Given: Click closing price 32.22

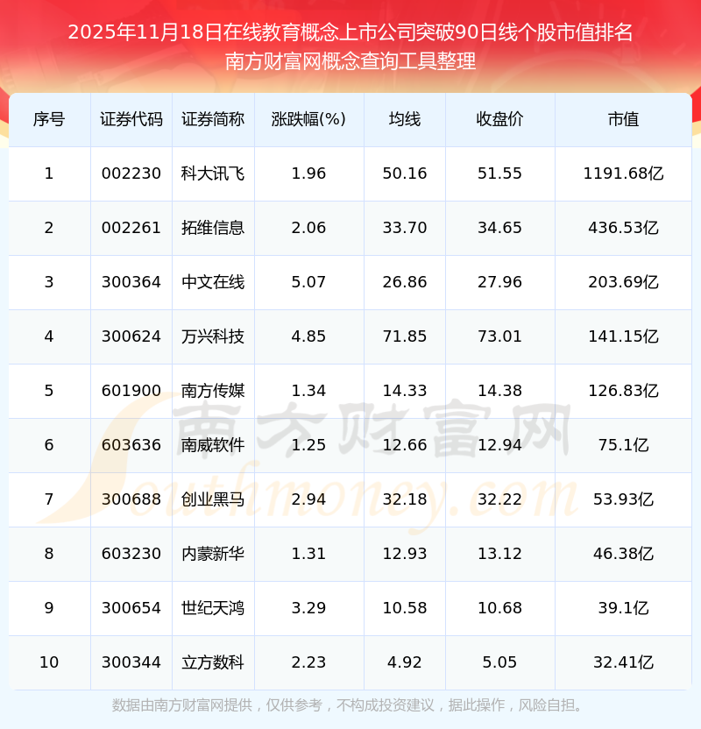Looking at the screenshot, I should pyautogui.click(x=499, y=499).
